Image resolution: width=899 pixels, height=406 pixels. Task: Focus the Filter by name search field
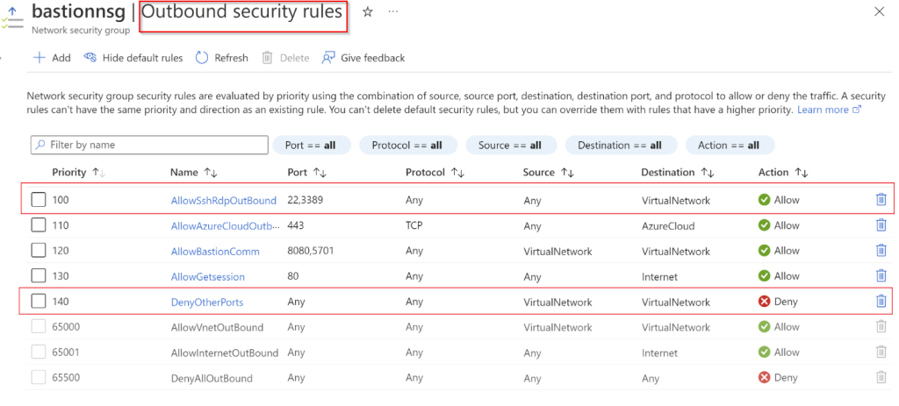pos(149,145)
